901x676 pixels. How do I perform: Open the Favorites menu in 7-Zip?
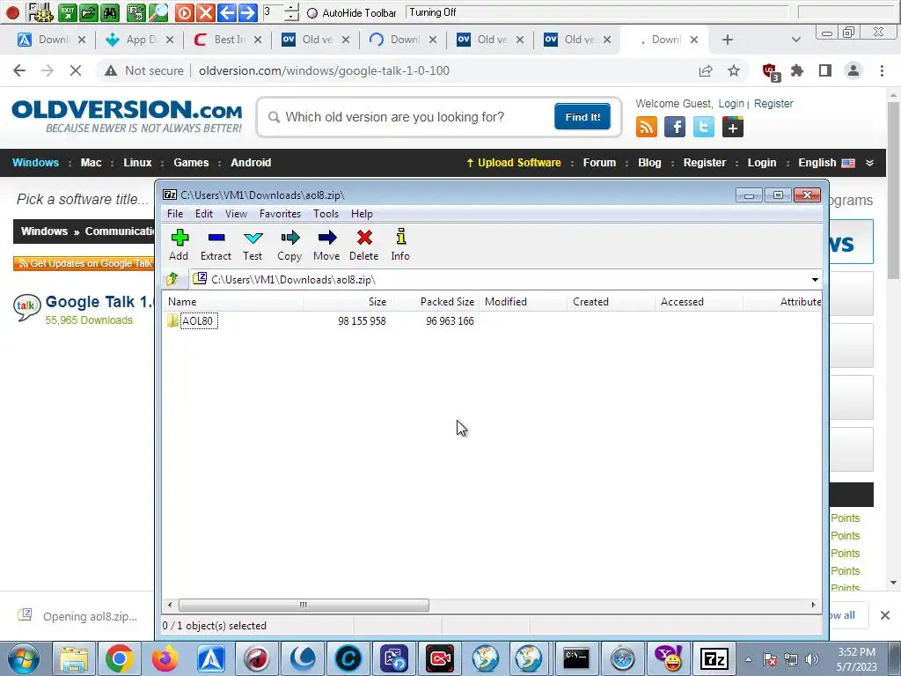(281, 214)
